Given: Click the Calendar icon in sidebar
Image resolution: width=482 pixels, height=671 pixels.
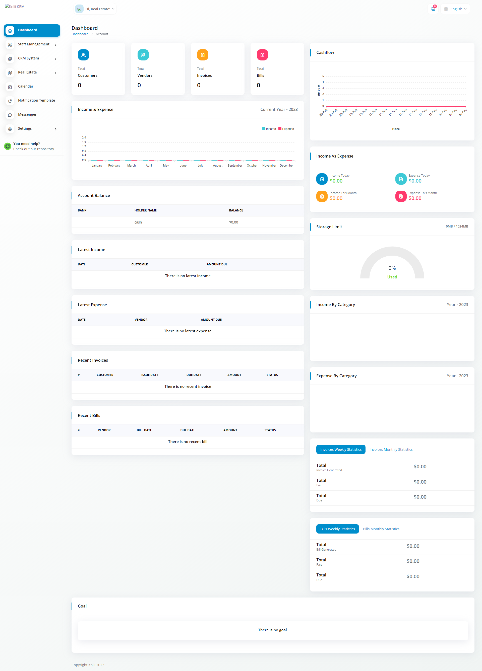Looking at the screenshot, I should click(10, 87).
